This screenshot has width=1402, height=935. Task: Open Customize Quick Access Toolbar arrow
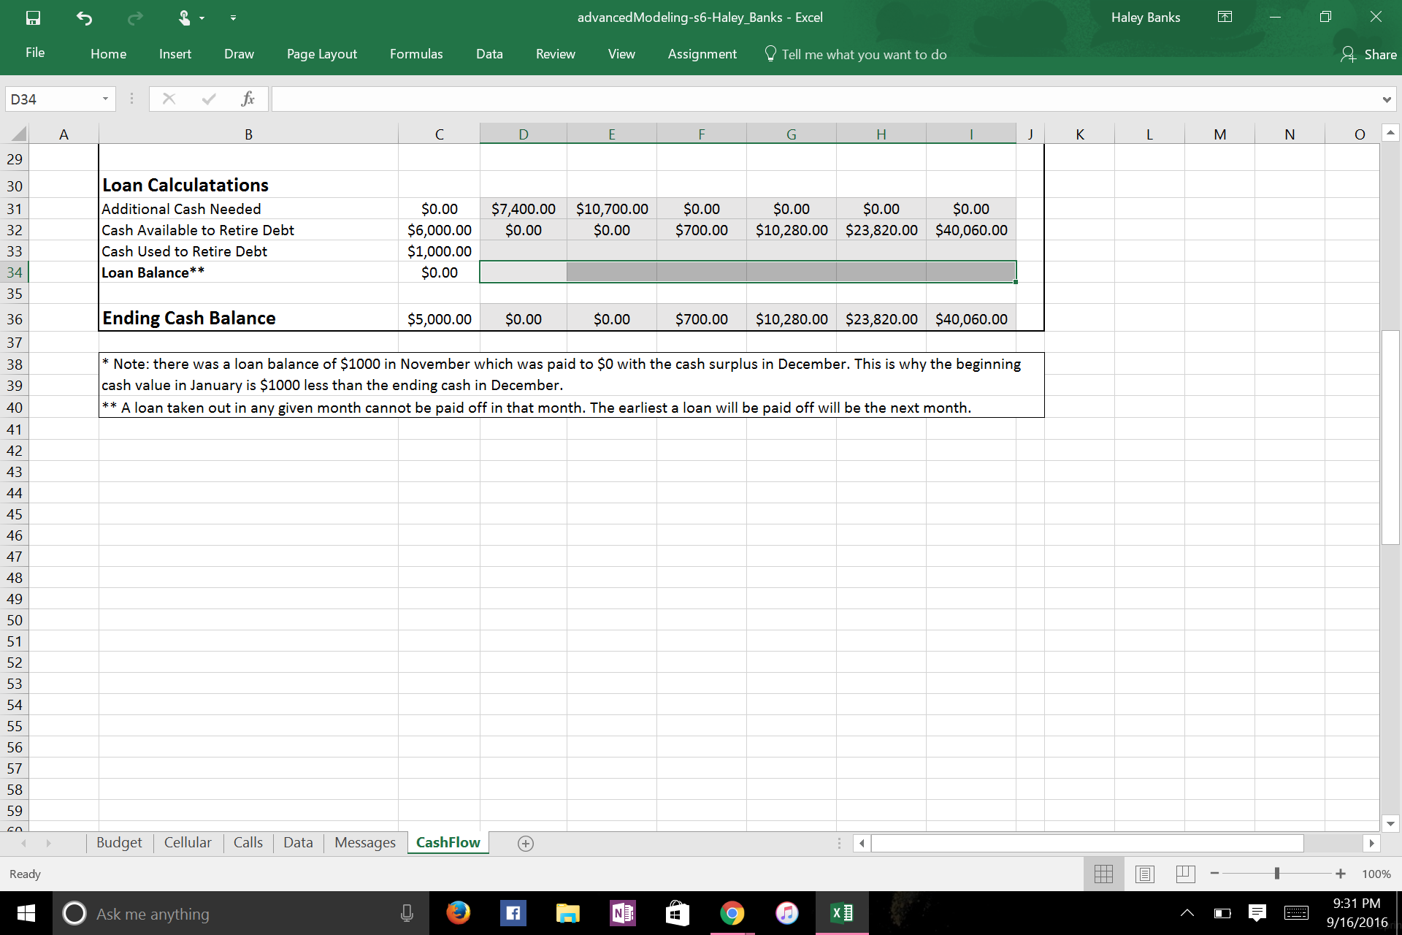233,18
